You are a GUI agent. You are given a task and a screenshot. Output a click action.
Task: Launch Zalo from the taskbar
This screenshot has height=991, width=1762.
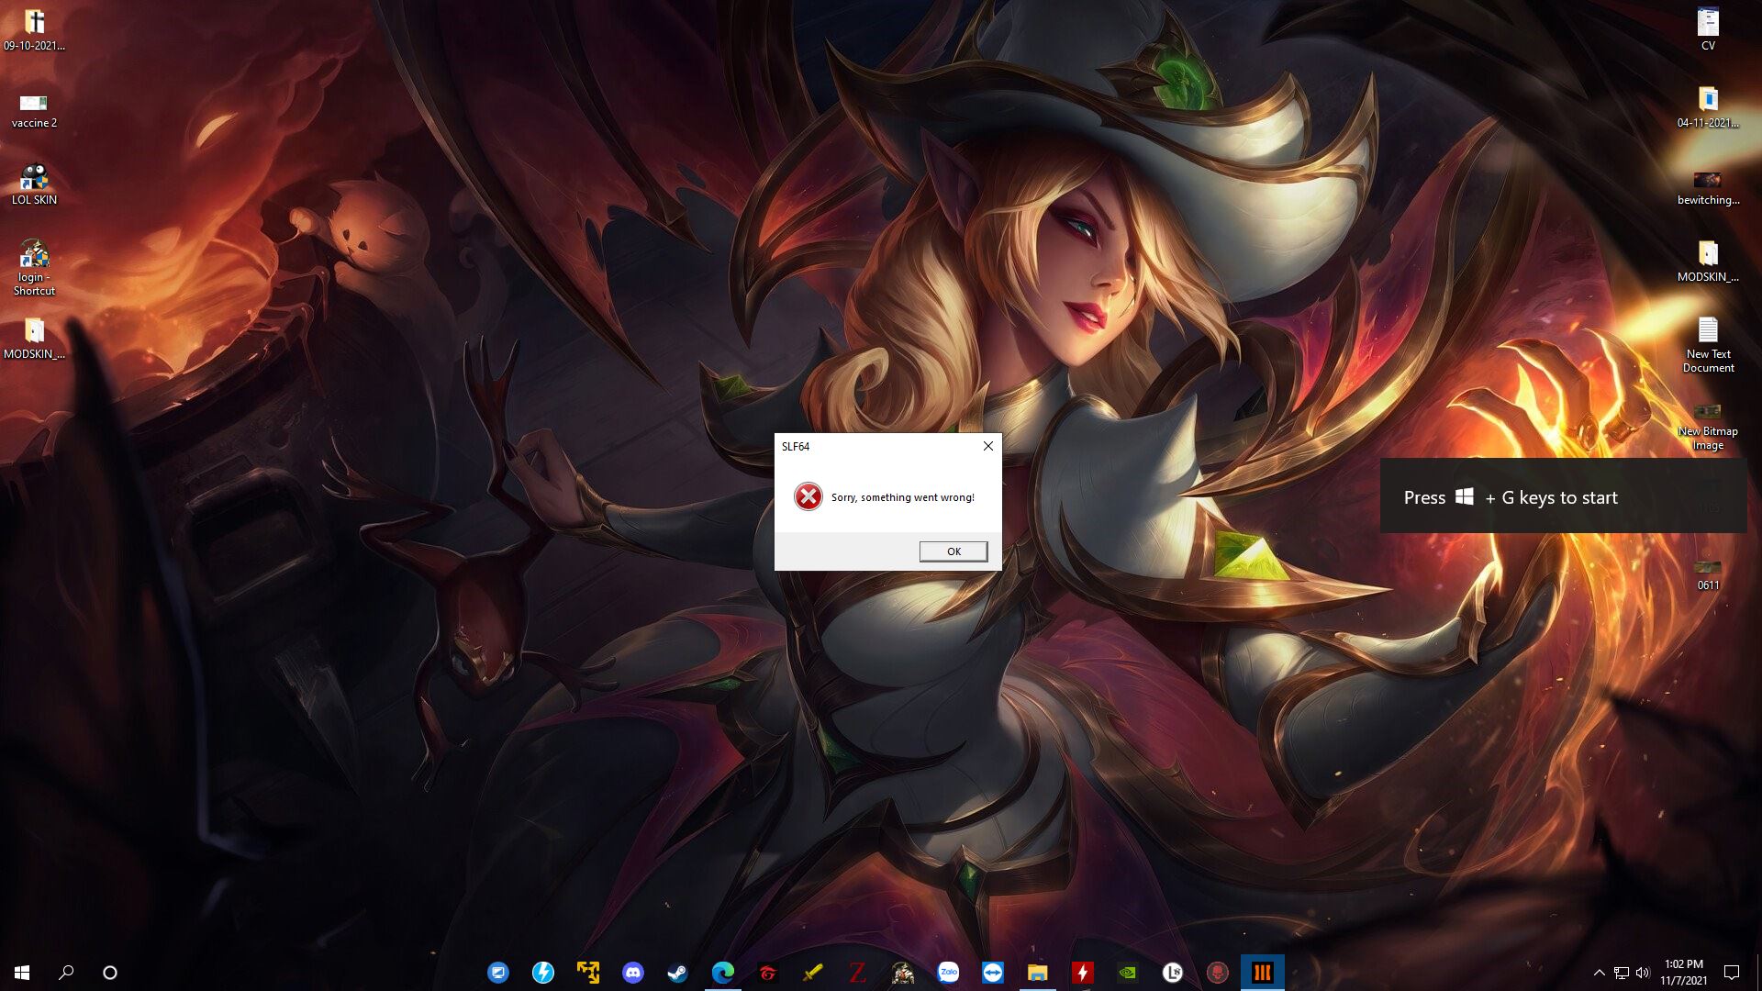tap(948, 973)
